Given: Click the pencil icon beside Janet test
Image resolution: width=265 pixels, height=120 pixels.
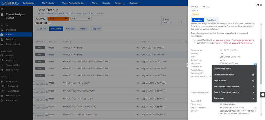Looking at the screenshot, I should (x=49, y=23).
